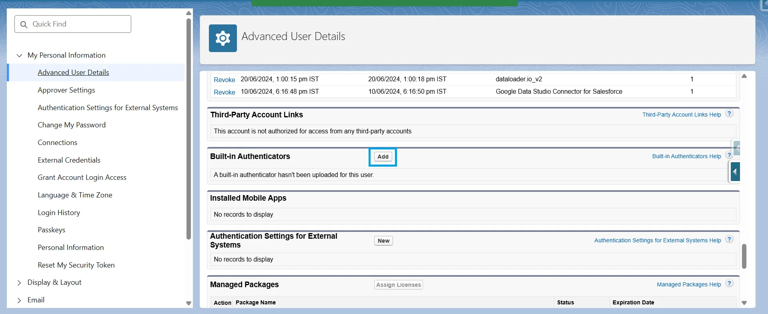Click the Package Name column header
The image size is (768, 314).
pos(256,302)
